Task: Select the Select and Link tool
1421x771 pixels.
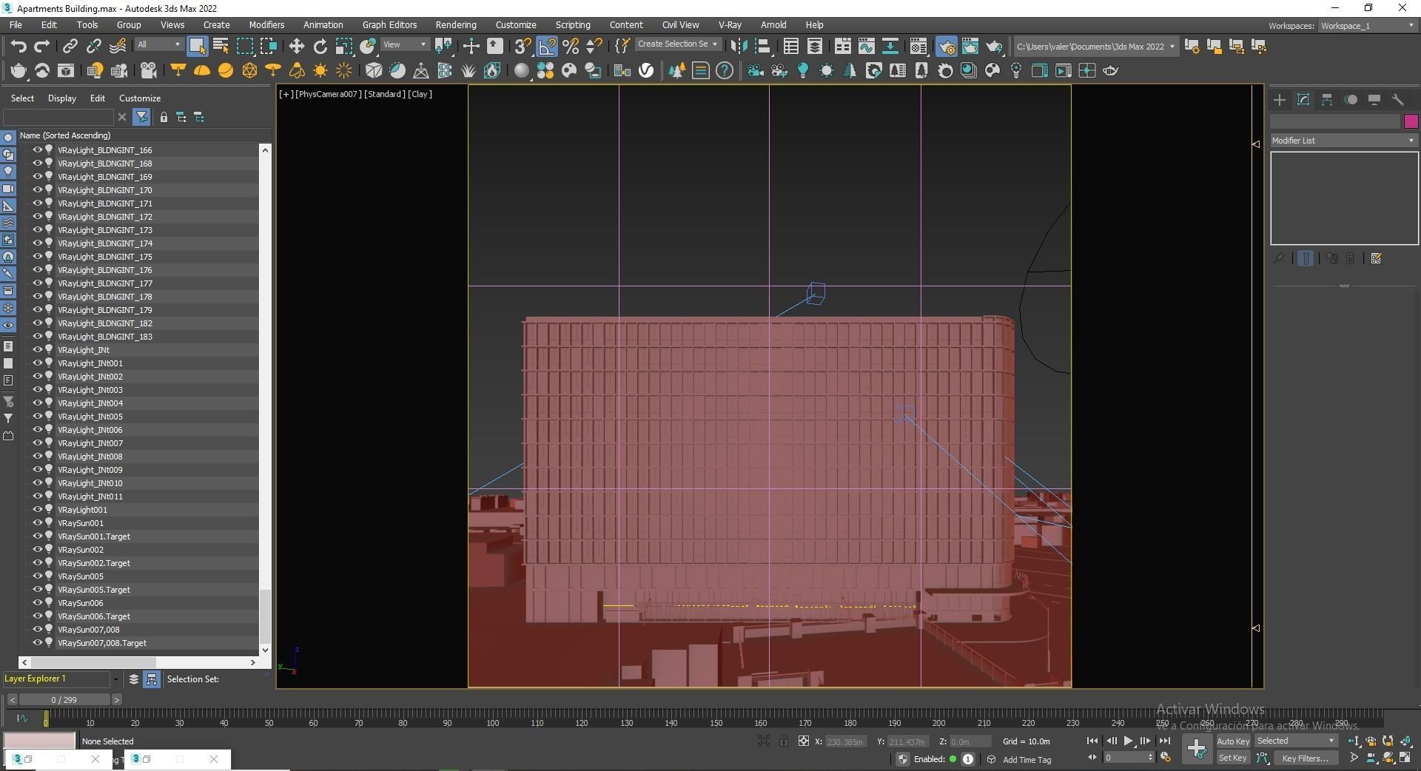Action: click(70, 46)
